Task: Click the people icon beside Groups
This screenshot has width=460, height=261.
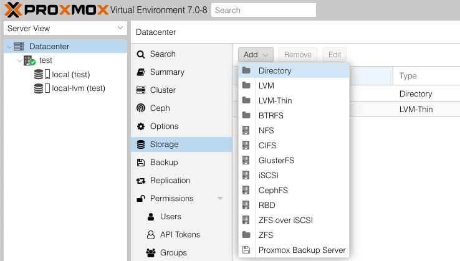Action: click(x=151, y=253)
